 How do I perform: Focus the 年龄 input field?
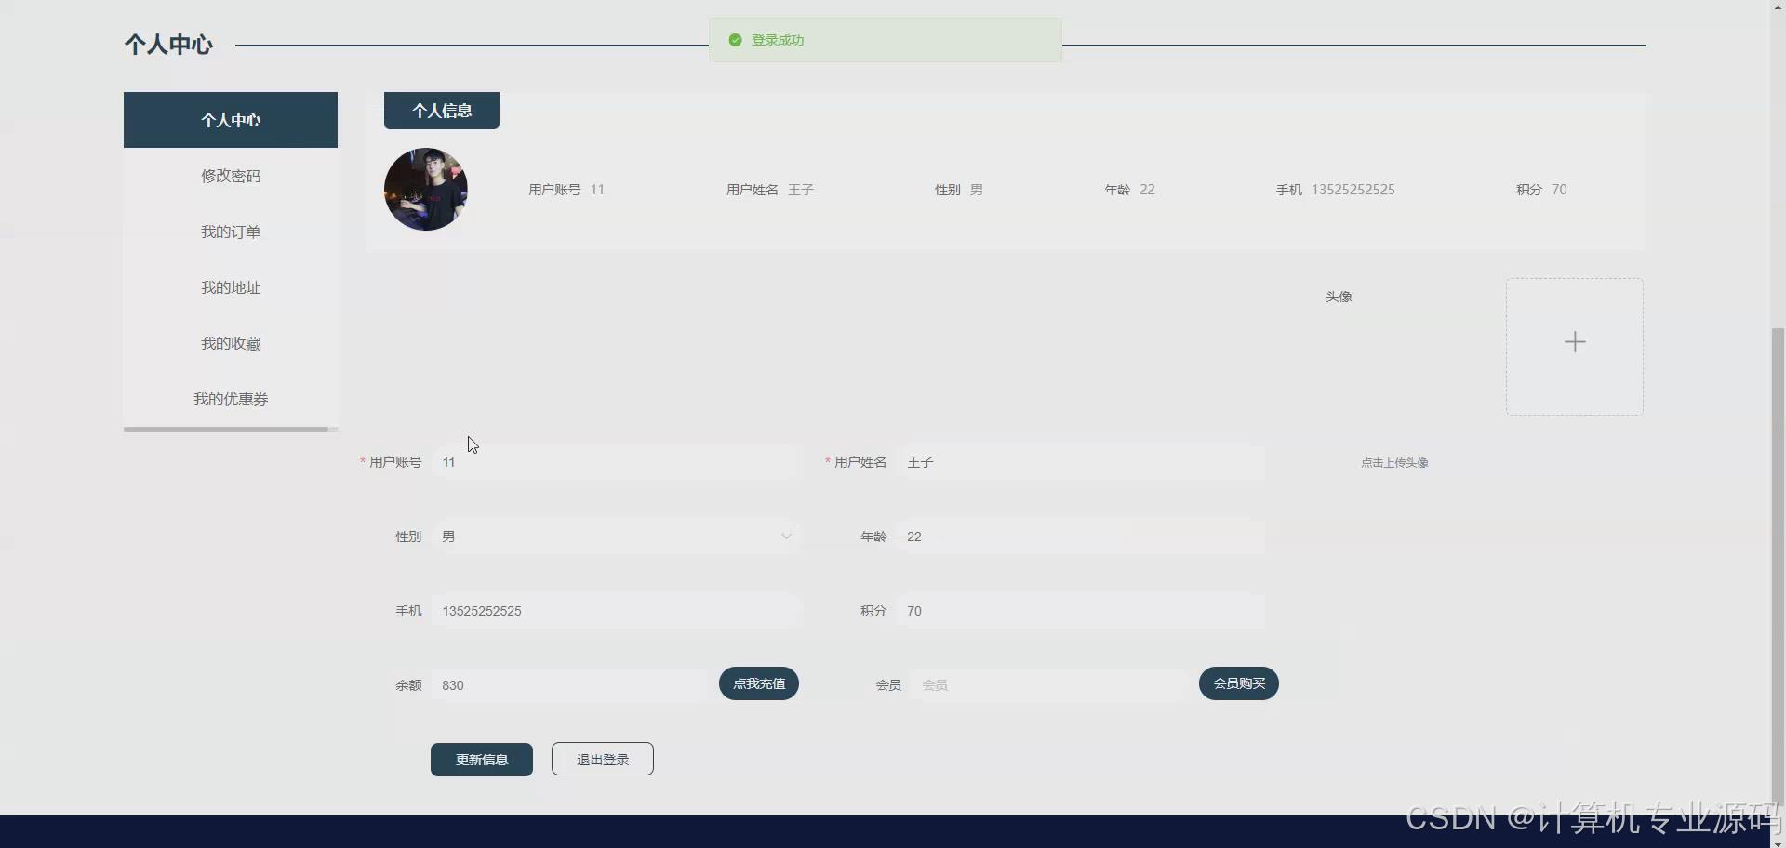coord(1080,537)
